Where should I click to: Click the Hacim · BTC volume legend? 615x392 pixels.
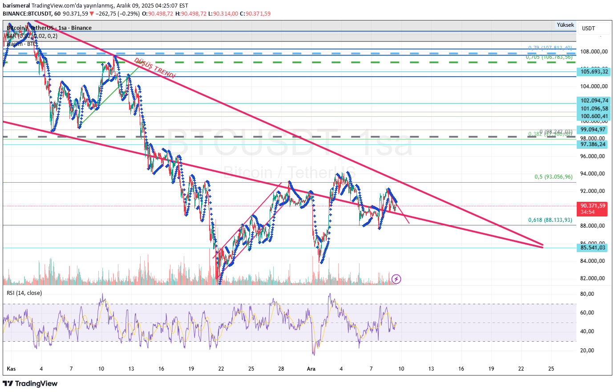[22, 44]
